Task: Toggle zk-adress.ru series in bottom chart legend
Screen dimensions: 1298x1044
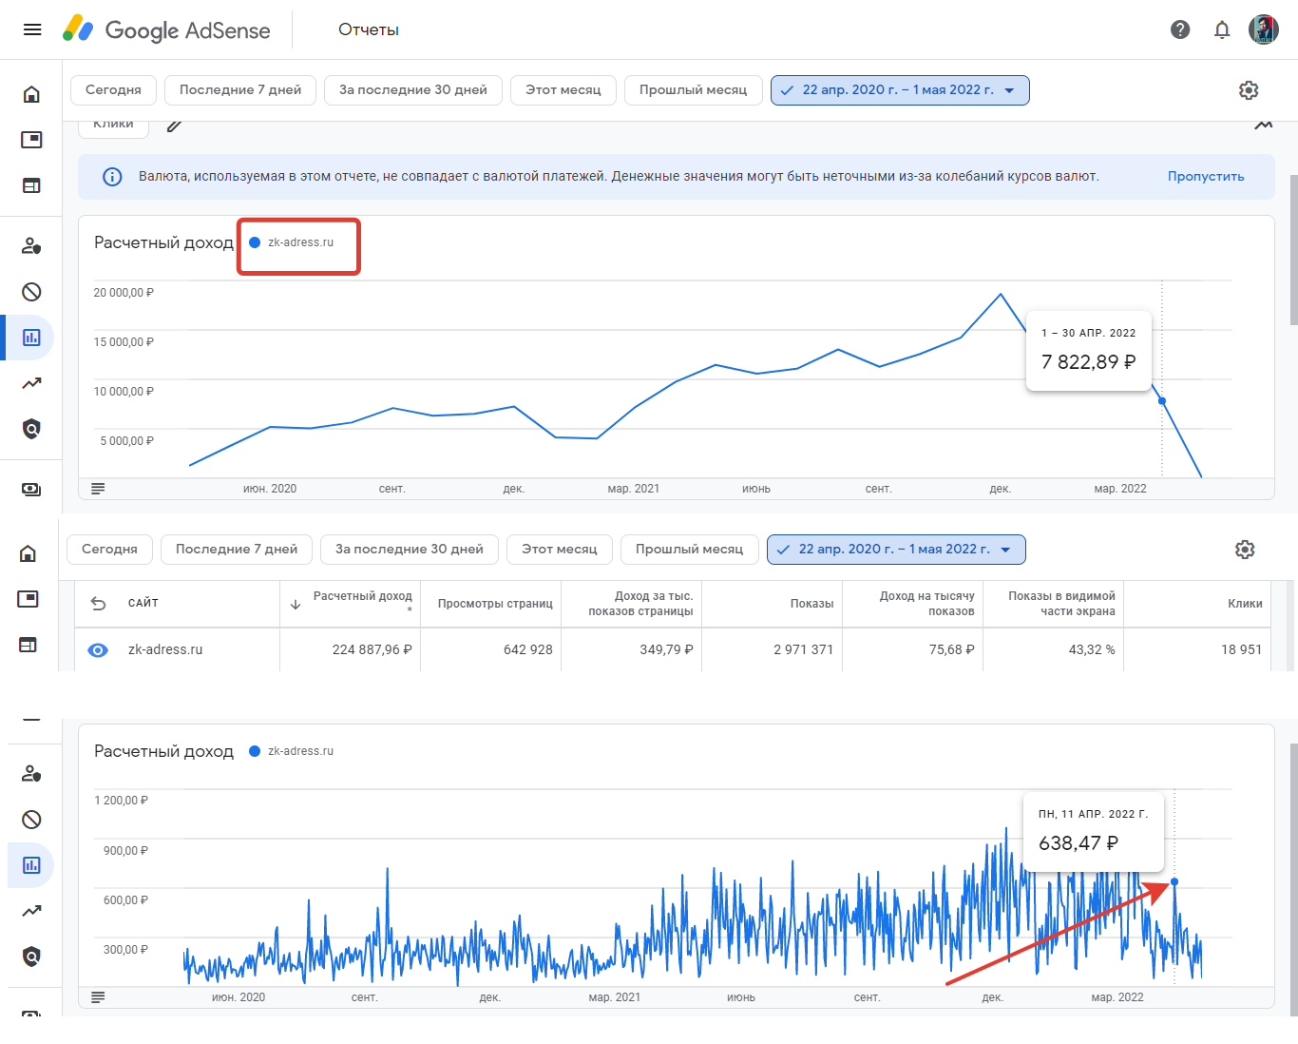Action: point(293,751)
